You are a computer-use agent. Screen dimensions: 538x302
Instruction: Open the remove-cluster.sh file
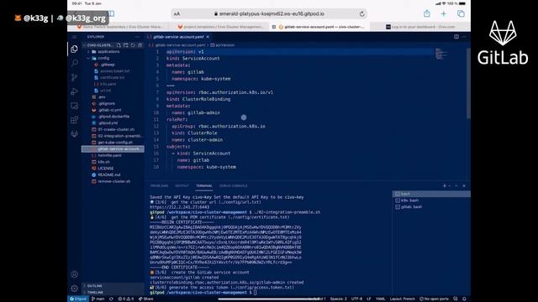click(114, 181)
